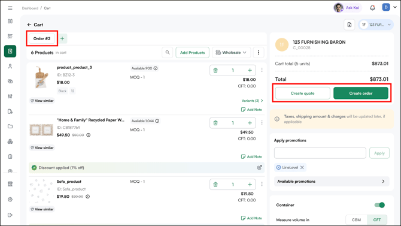This screenshot has width=401, height=226.
Task: View similar for product_product_3
Action: coord(42,101)
